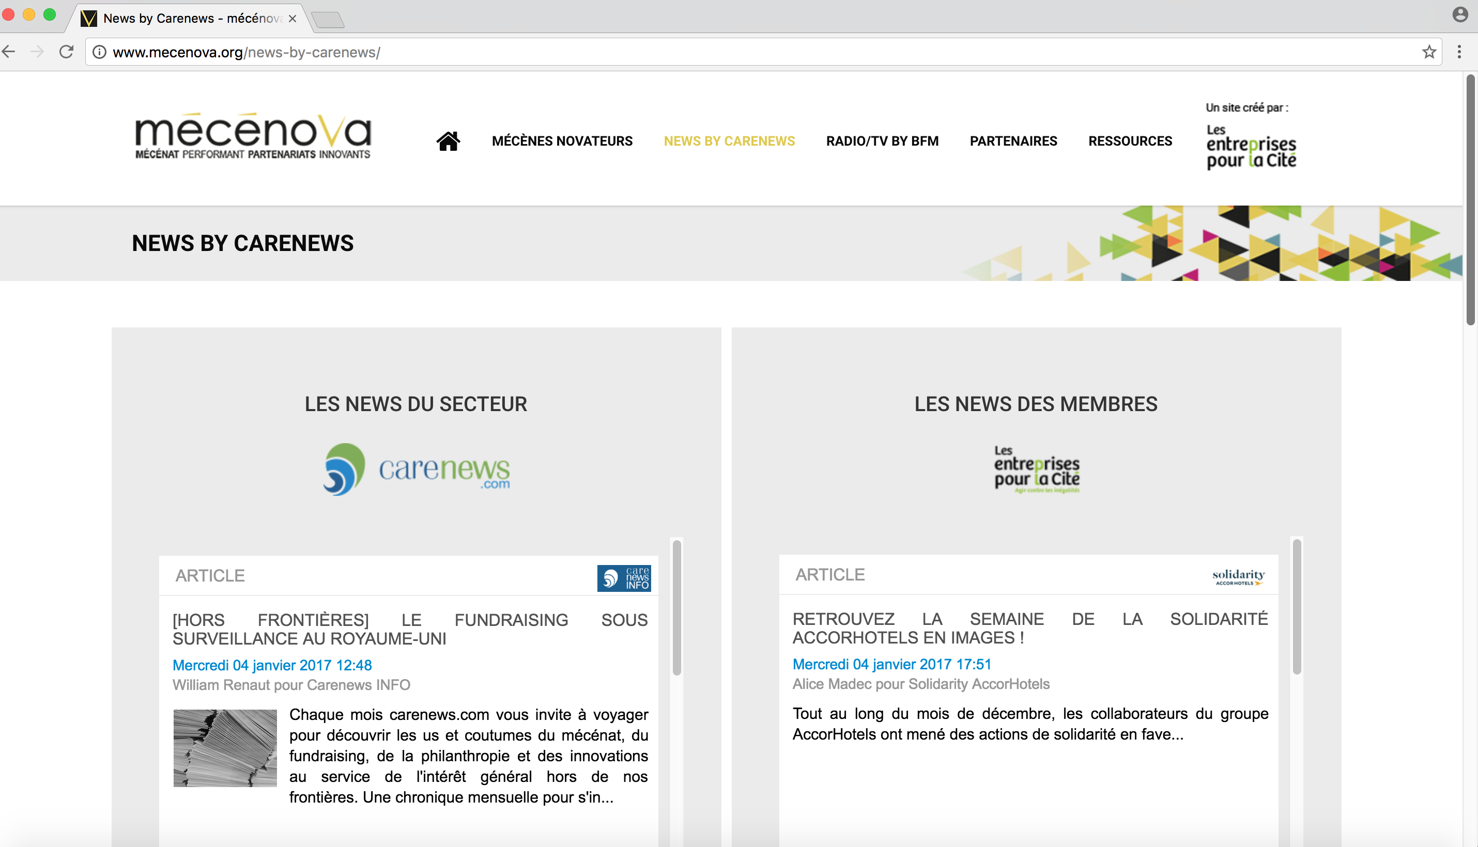Open the Radio/TV by BFM menu
Image resolution: width=1478 pixels, height=847 pixels.
882,141
